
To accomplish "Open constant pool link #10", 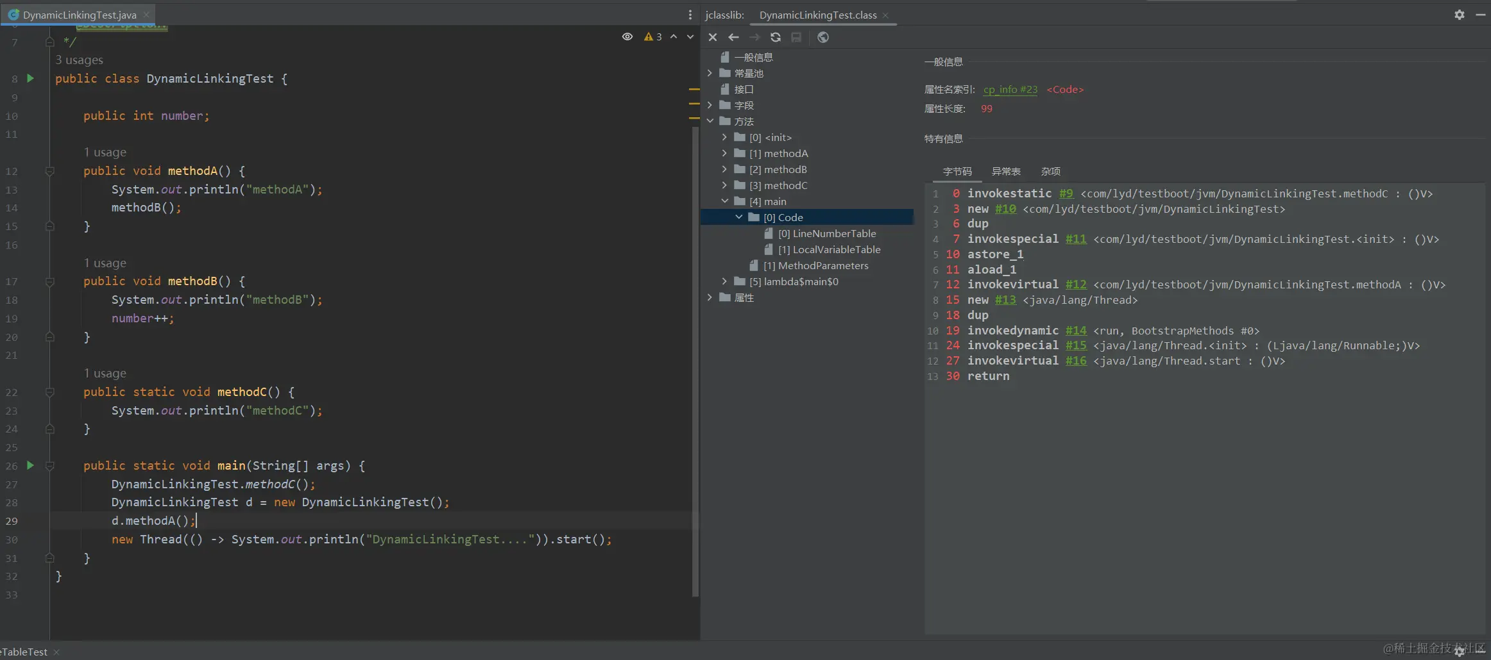I will click(x=1005, y=209).
